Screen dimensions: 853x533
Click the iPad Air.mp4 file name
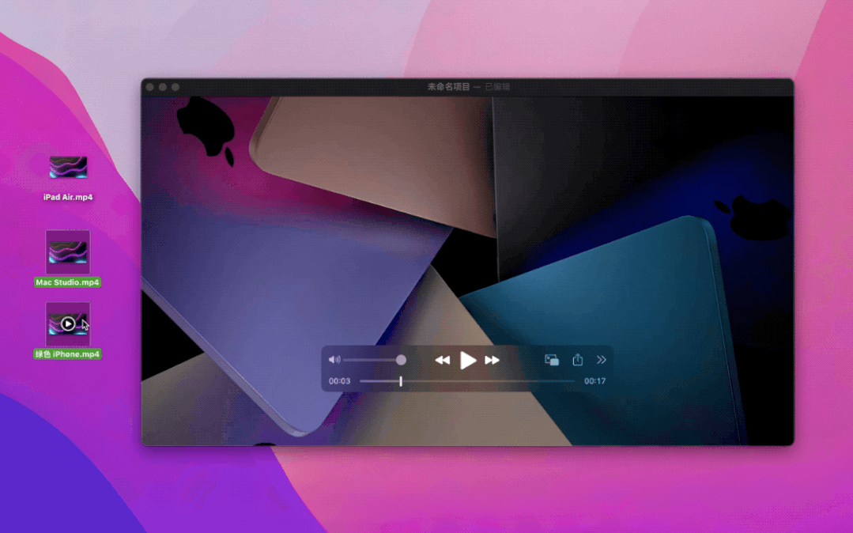68,197
